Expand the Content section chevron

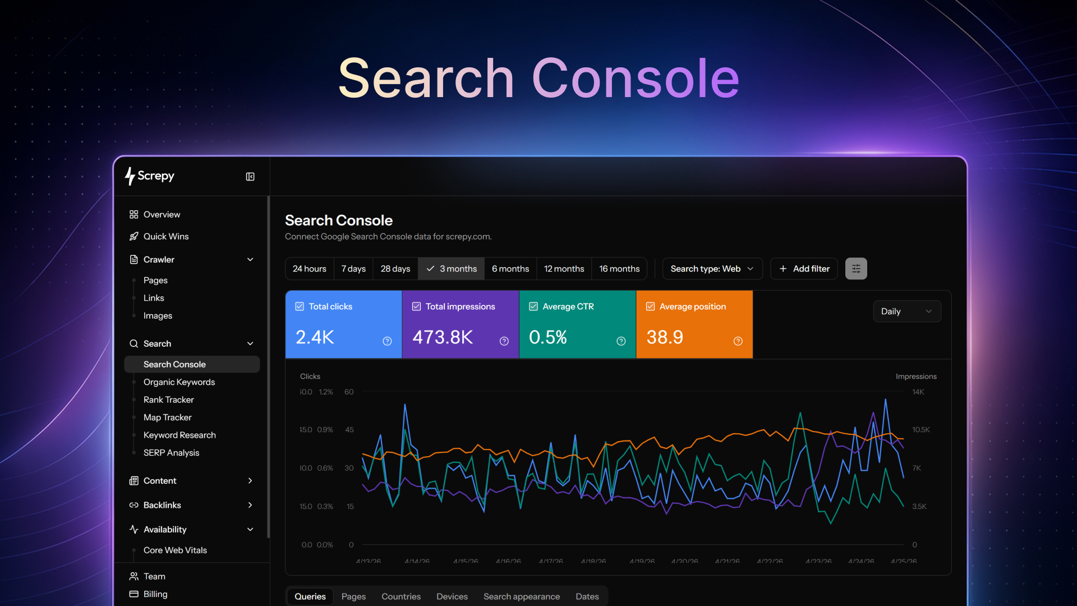pos(250,481)
